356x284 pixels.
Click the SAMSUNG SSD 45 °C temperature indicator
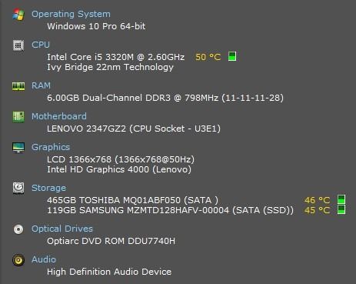pyautogui.click(x=341, y=209)
